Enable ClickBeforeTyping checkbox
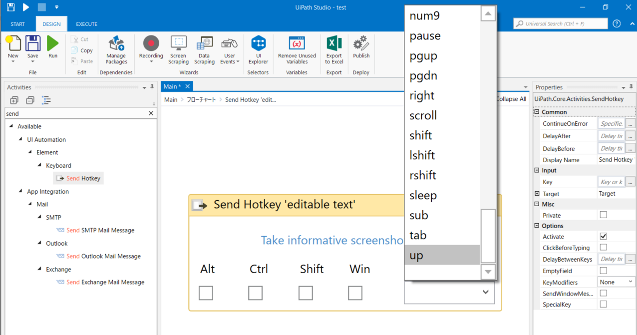The height and width of the screenshot is (335, 637). coord(603,247)
